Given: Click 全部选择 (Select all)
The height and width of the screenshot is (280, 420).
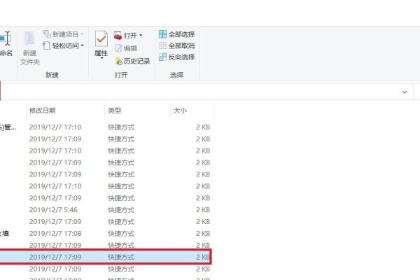Looking at the screenshot, I should tap(177, 34).
